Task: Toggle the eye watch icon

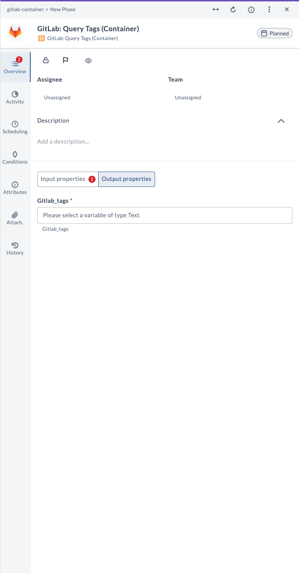Action: click(x=88, y=61)
